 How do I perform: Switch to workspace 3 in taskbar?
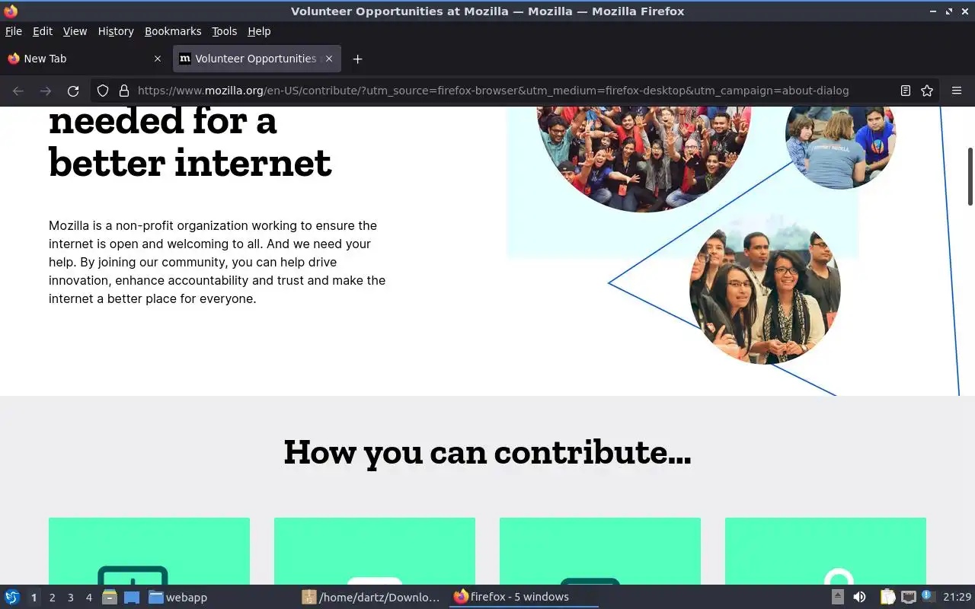tap(70, 598)
